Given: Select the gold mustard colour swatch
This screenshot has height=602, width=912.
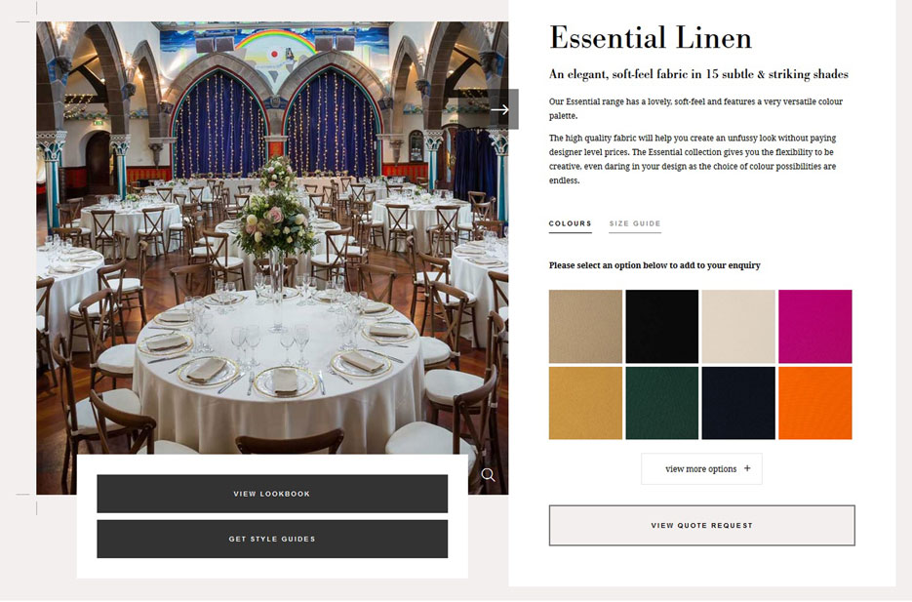Looking at the screenshot, I should pos(585,403).
